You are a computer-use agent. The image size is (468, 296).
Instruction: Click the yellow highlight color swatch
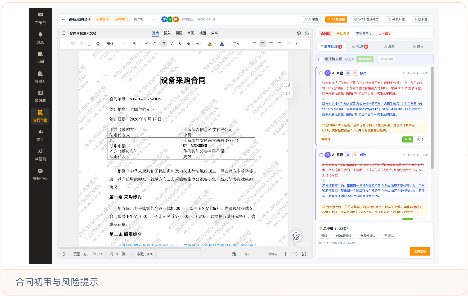pos(210,44)
